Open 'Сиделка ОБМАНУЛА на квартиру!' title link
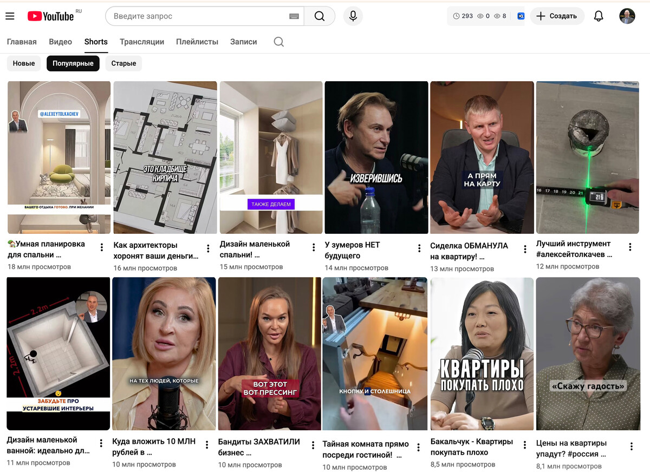 tap(469, 251)
